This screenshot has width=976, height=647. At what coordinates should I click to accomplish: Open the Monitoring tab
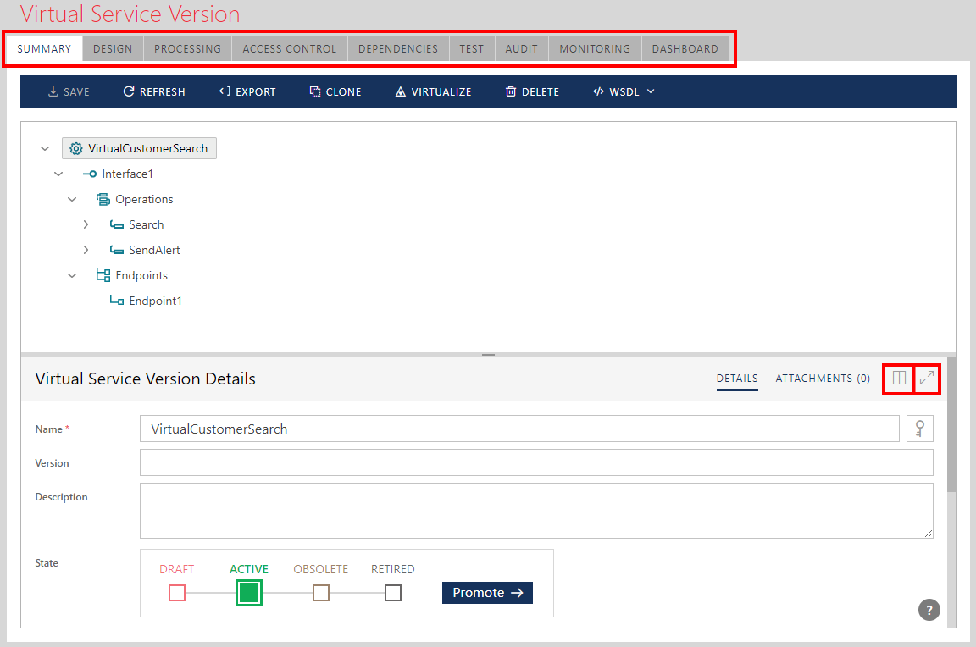[594, 48]
